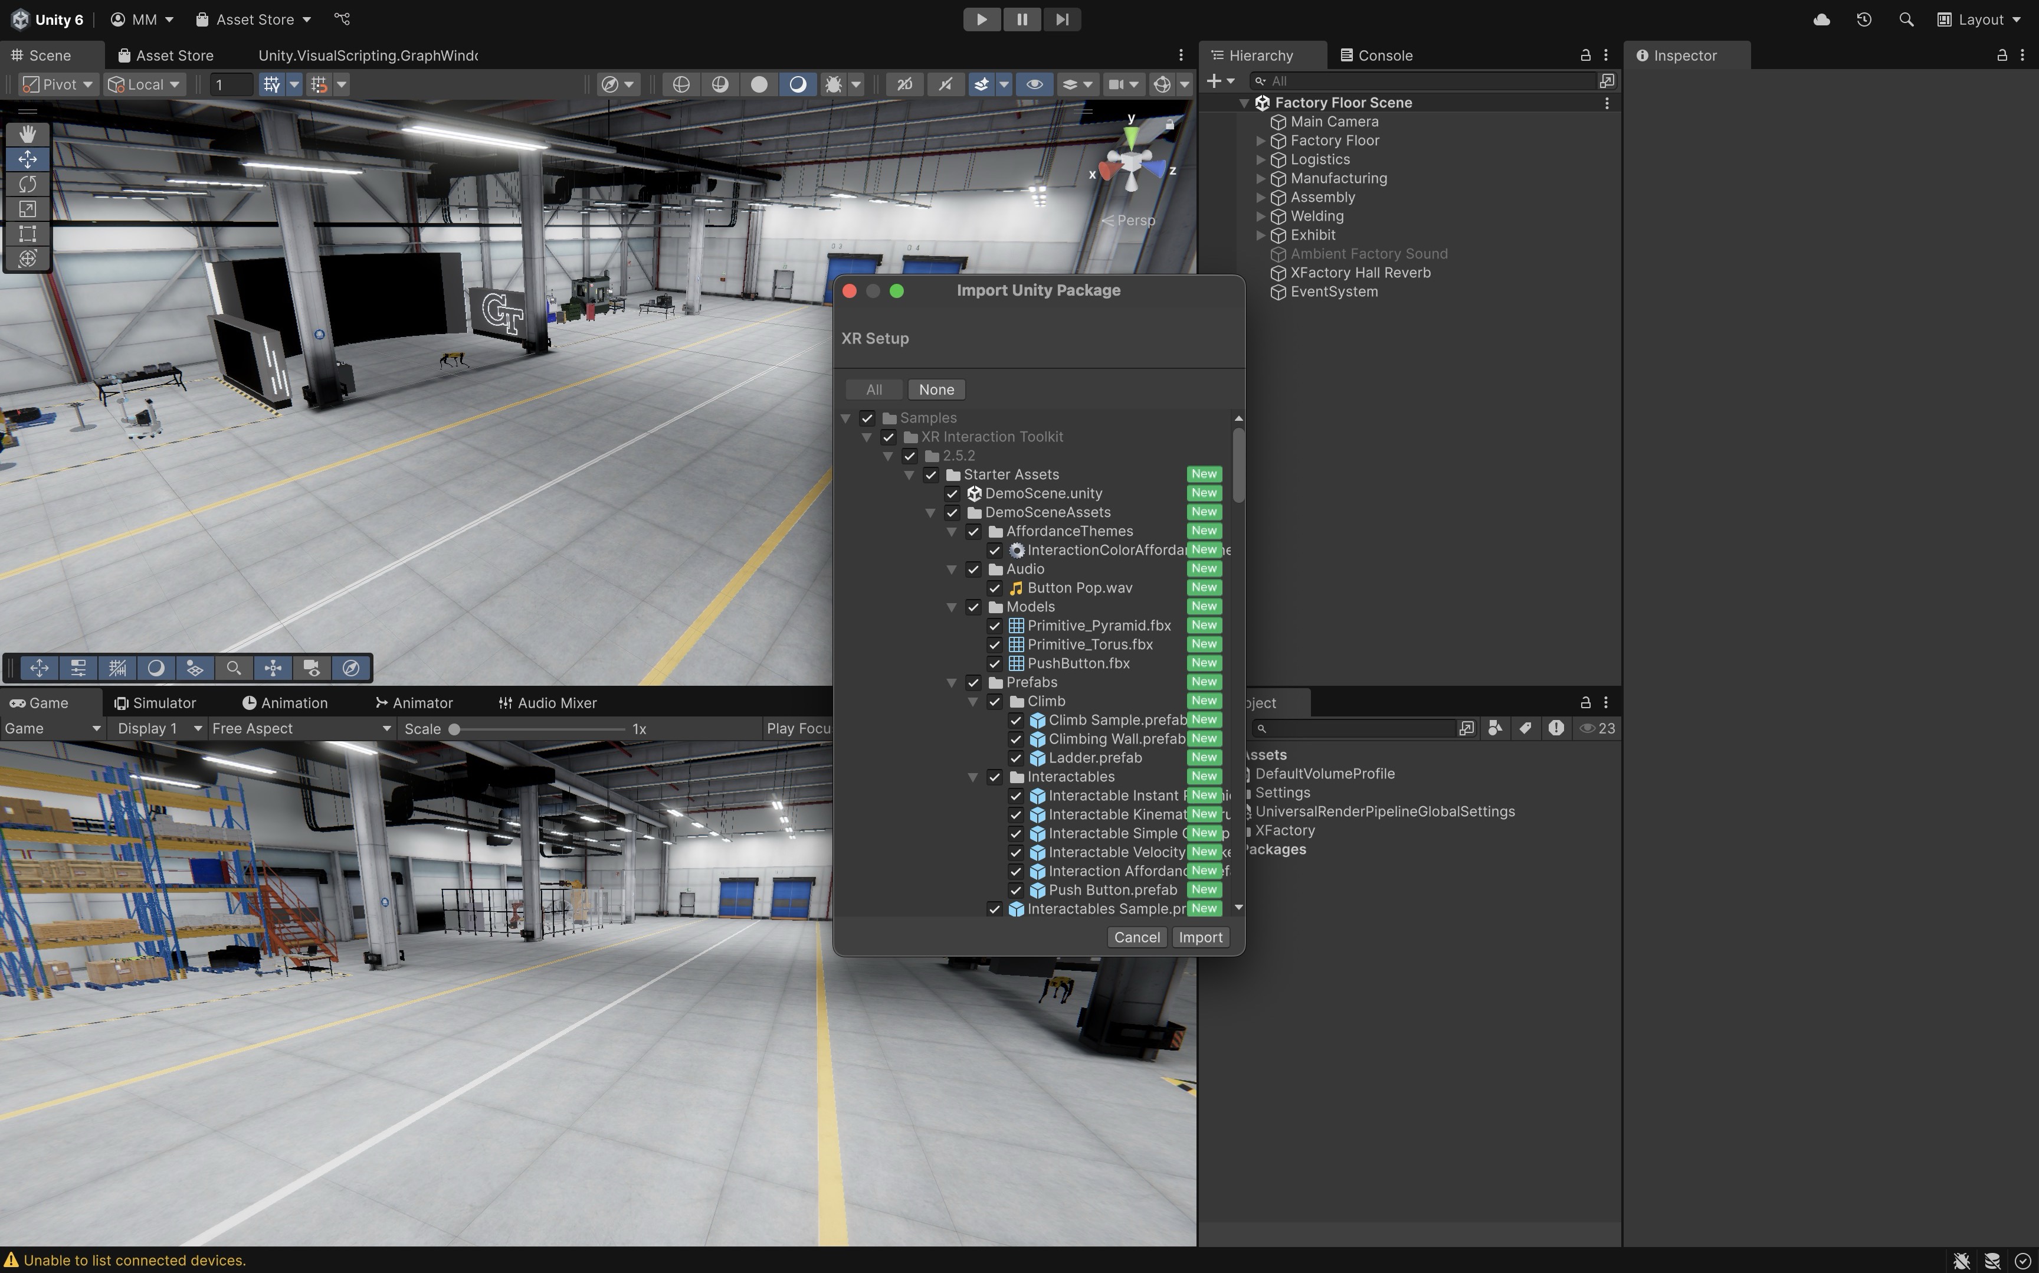2039x1273 pixels.
Task: Switch to the Audio Mixer tab
Action: tap(548, 703)
